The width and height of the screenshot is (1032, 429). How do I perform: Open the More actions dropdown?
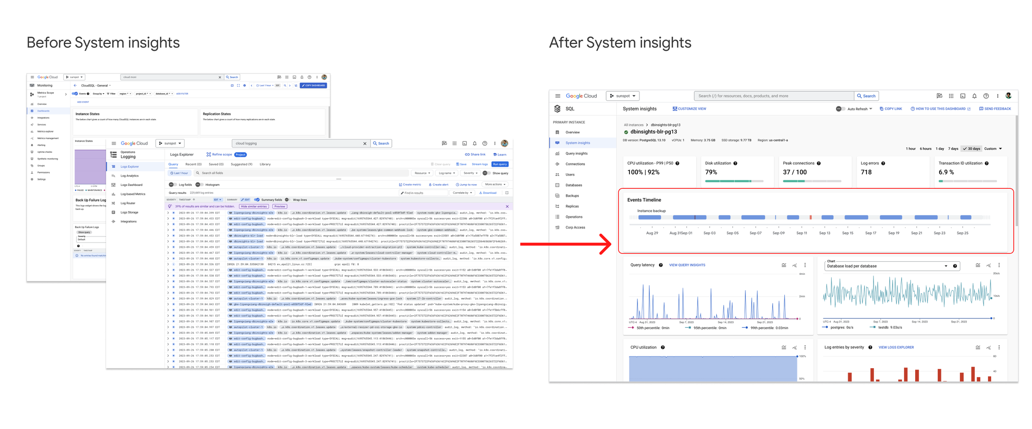(495, 185)
